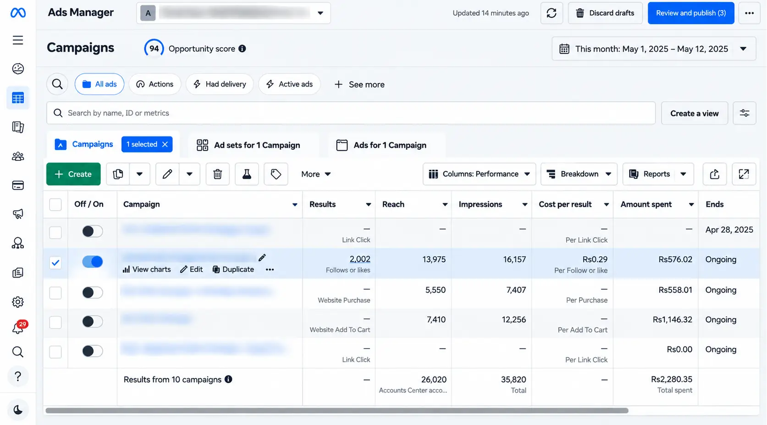Open the Breakdown dropdown
This screenshot has width=767, height=425.
pos(579,174)
